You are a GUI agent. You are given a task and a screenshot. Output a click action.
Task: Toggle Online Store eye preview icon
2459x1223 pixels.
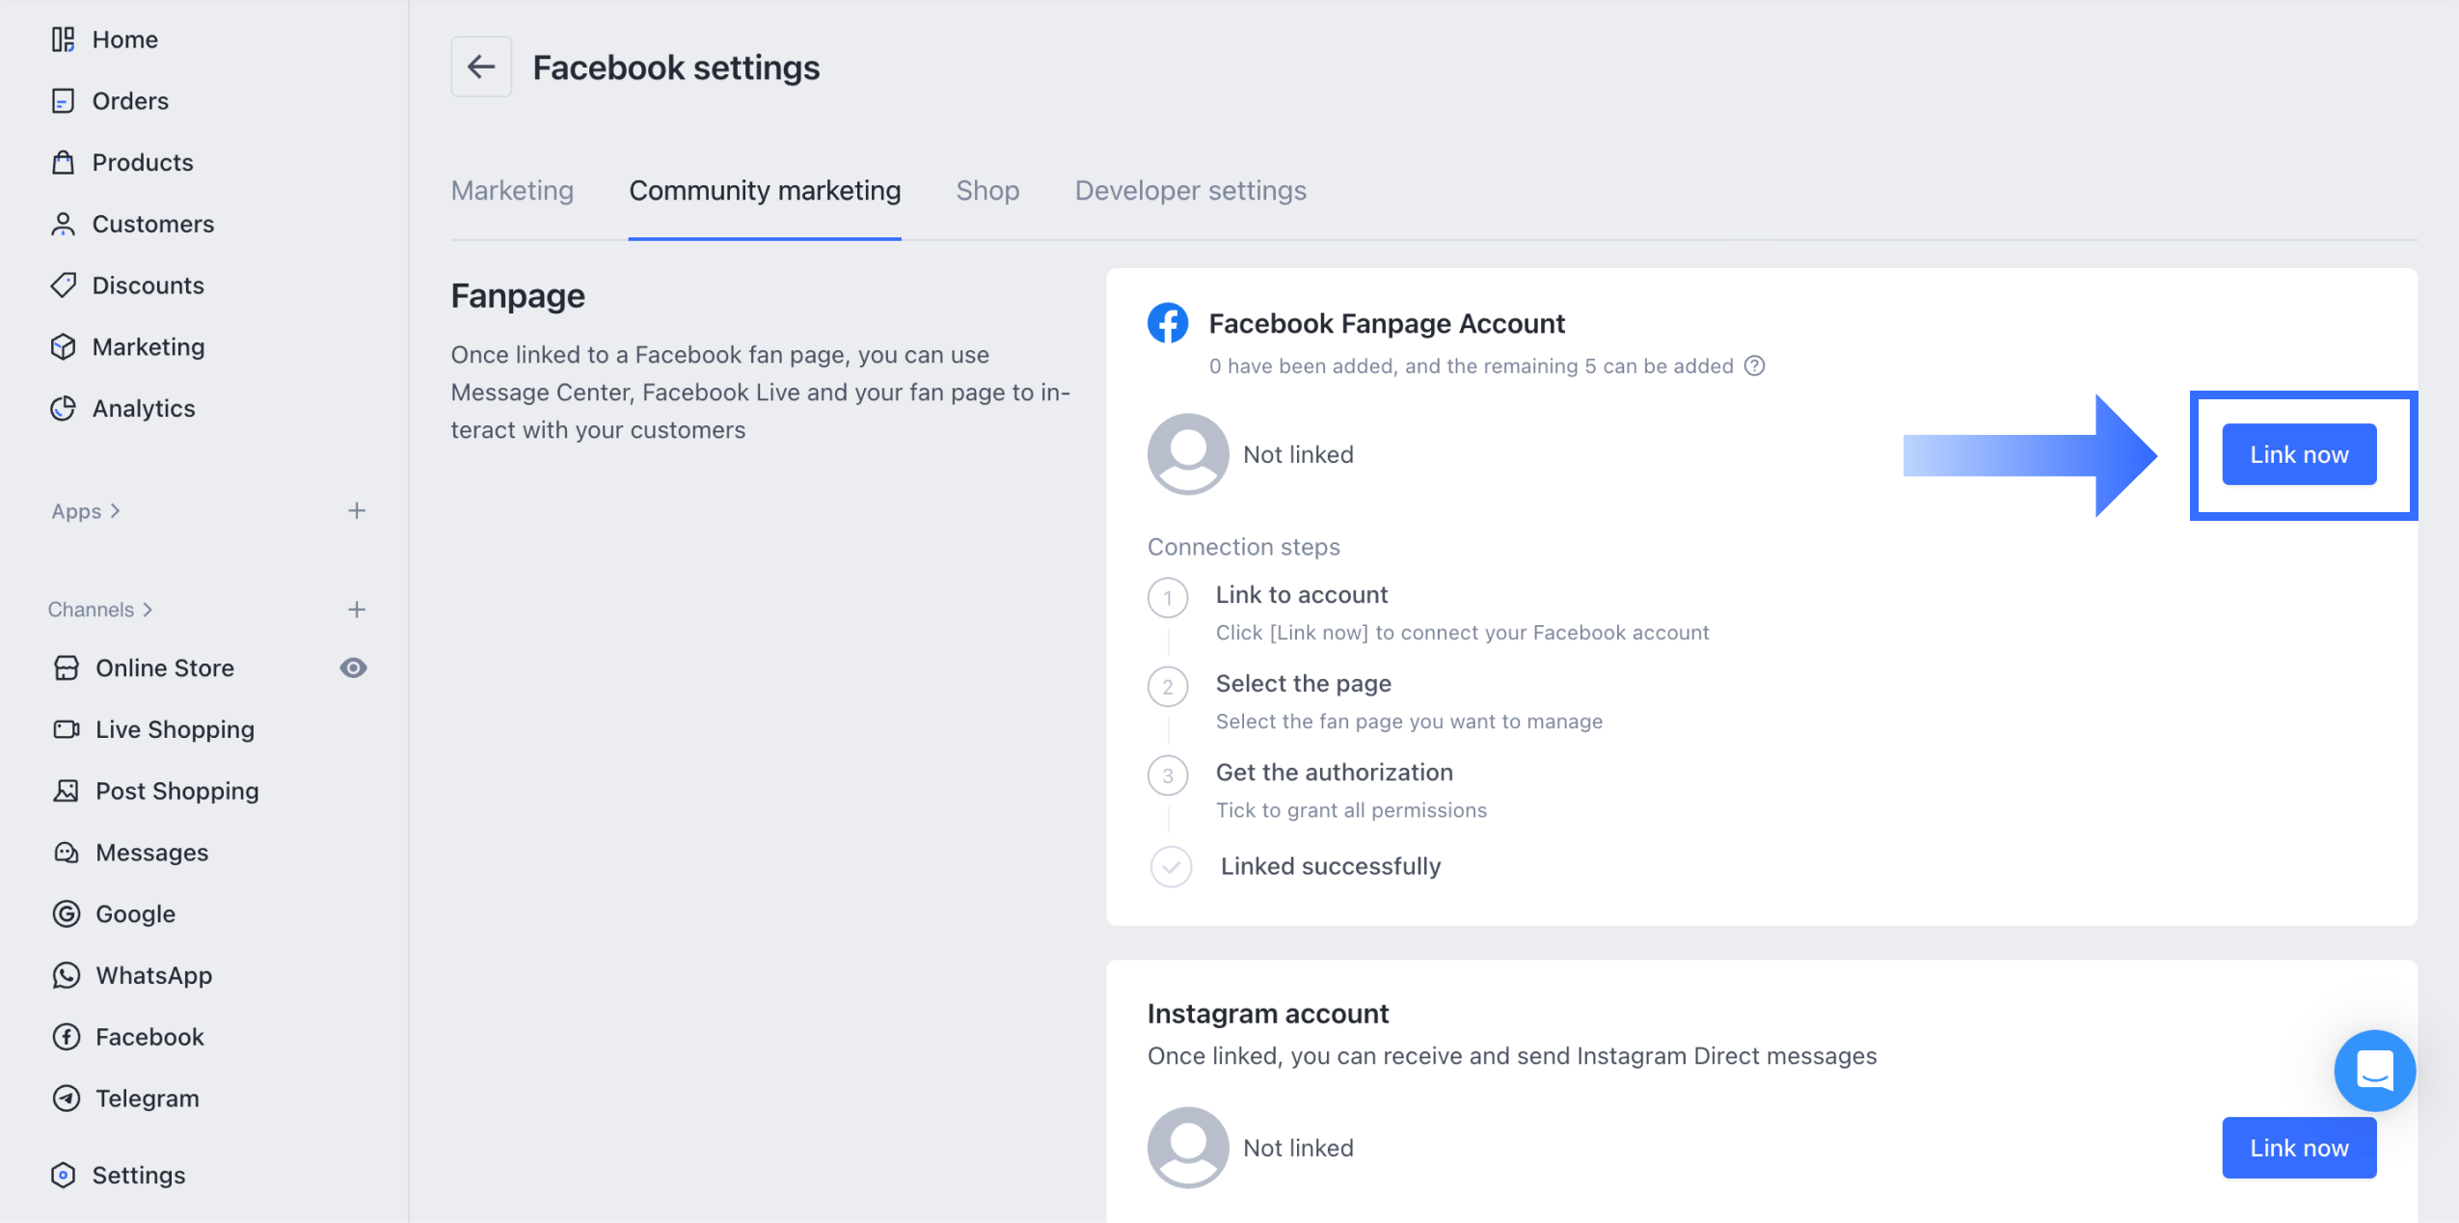pyautogui.click(x=353, y=667)
